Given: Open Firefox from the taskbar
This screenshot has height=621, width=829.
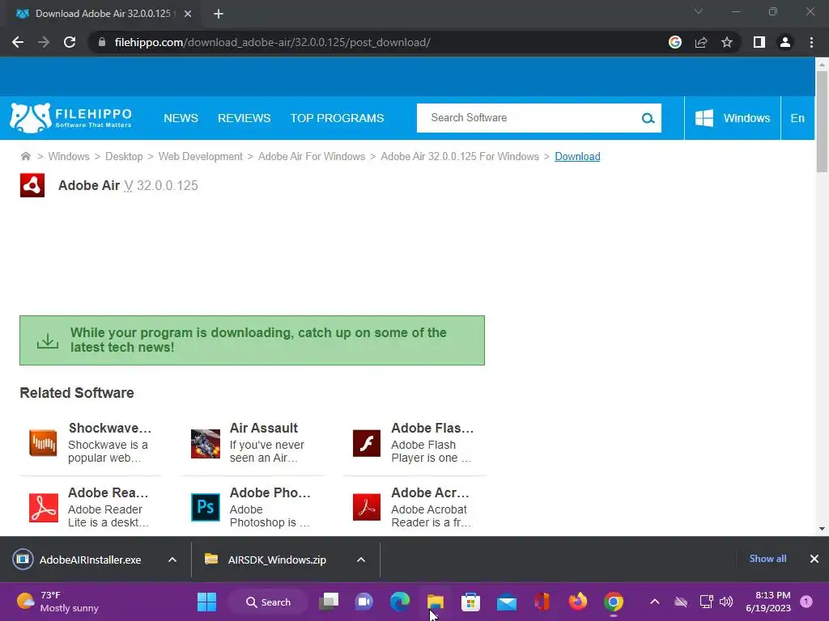Looking at the screenshot, I should point(578,602).
